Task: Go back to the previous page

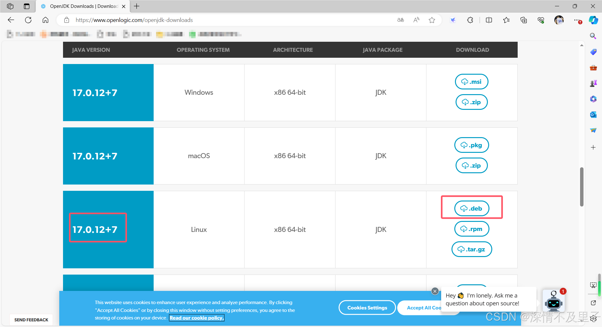Action: [11, 20]
